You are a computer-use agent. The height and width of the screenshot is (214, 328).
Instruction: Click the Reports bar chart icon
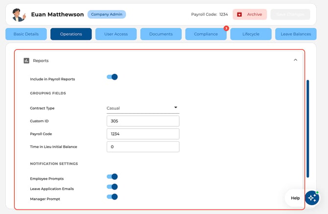[x=26, y=61]
